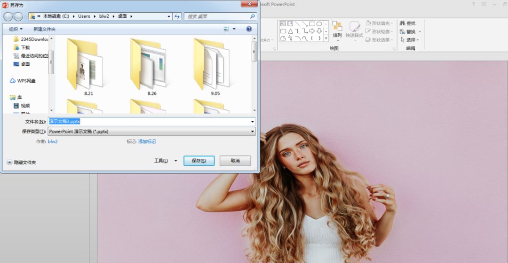Click the 保存 button in the dialog

[x=199, y=161]
